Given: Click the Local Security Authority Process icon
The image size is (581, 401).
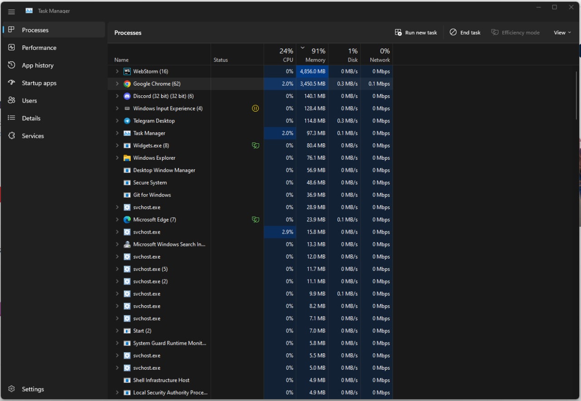Looking at the screenshot, I should point(127,392).
